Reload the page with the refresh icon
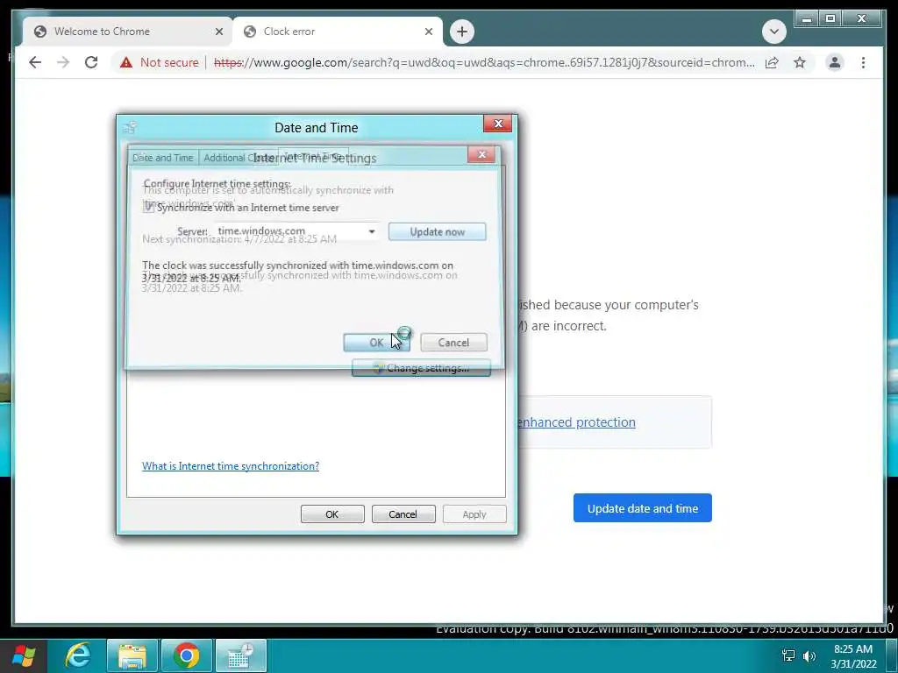Screen dimensions: 898x673 [x=91, y=62]
